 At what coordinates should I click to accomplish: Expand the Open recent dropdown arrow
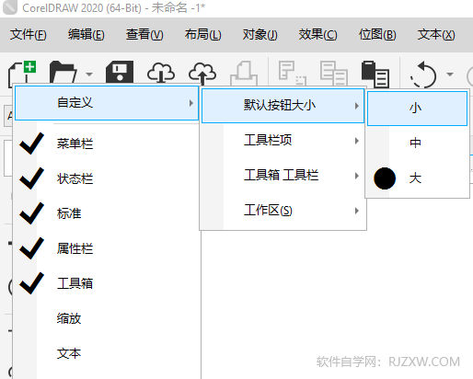point(89,75)
